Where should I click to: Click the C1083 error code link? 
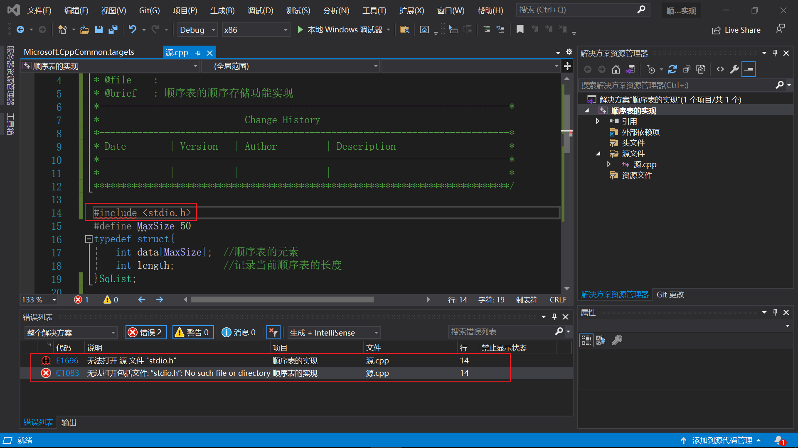coord(67,373)
